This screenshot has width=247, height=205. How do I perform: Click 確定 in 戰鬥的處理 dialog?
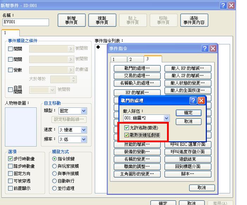(189, 113)
